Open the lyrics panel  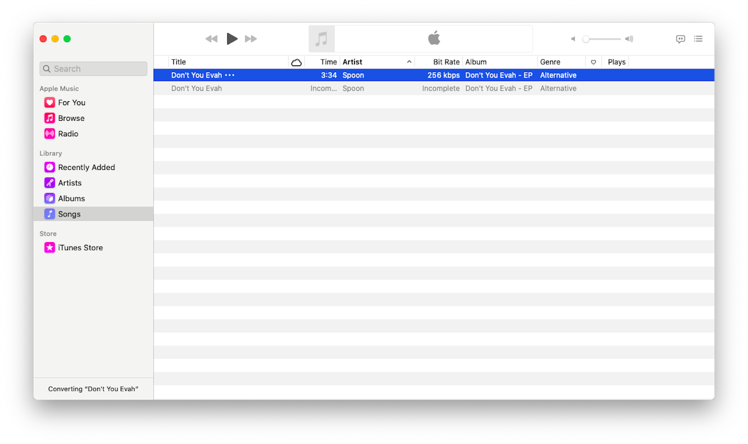coord(680,39)
